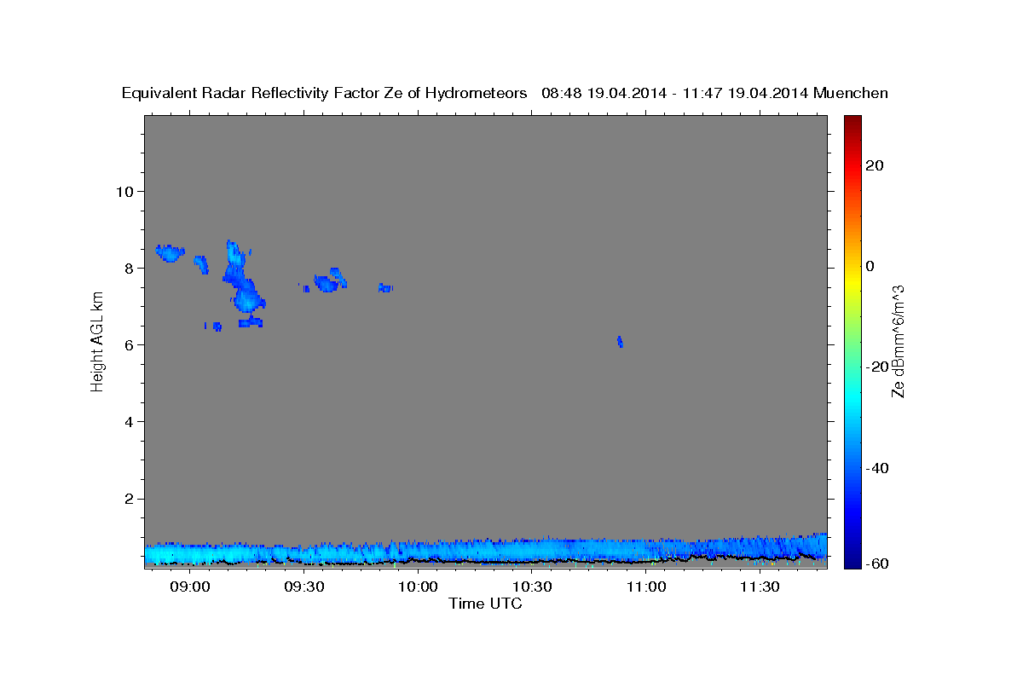Click the colorbar value 0

870,266
